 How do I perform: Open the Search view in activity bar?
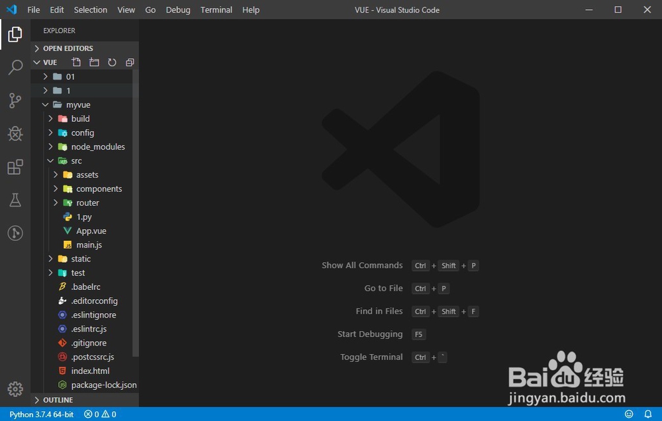(15, 67)
